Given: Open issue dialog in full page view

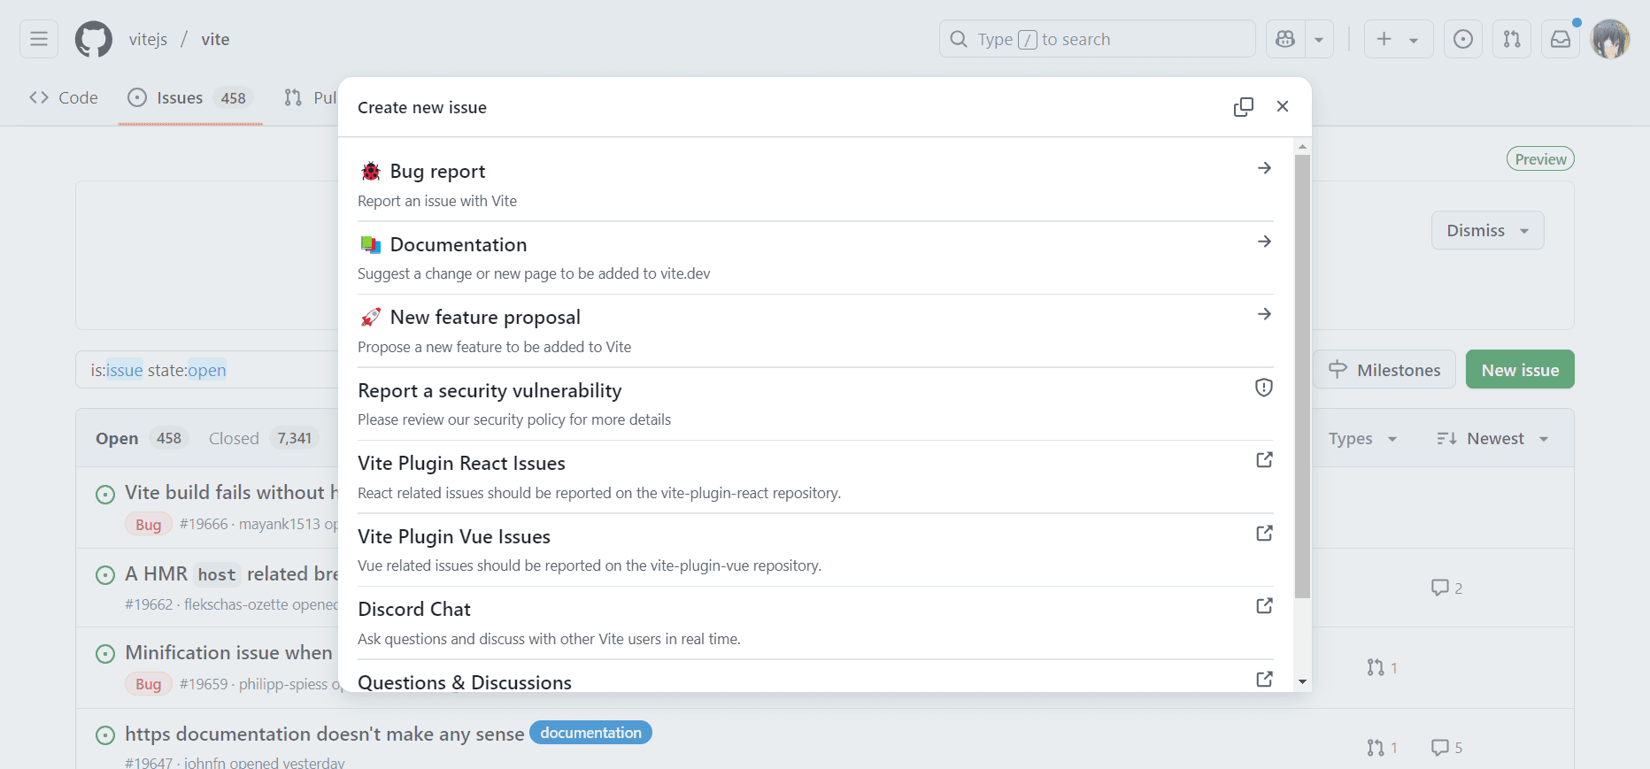Looking at the screenshot, I should coord(1243,107).
